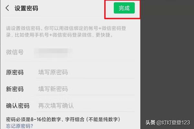194x129 pixels.
Task: Click the 头条 watermark logo text
Action: [150, 123]
